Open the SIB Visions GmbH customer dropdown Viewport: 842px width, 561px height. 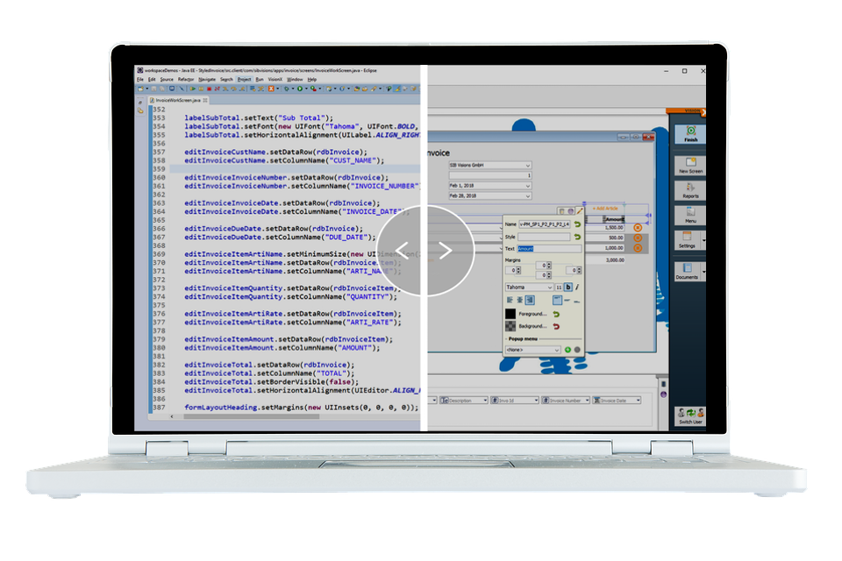528,166
